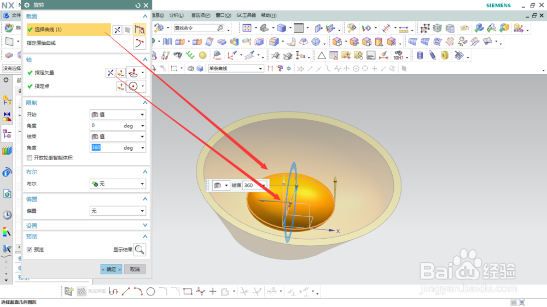Click the clock history icon in left sidebar
The width and height of the screenshot is (547, 307).
coord(7,215)
